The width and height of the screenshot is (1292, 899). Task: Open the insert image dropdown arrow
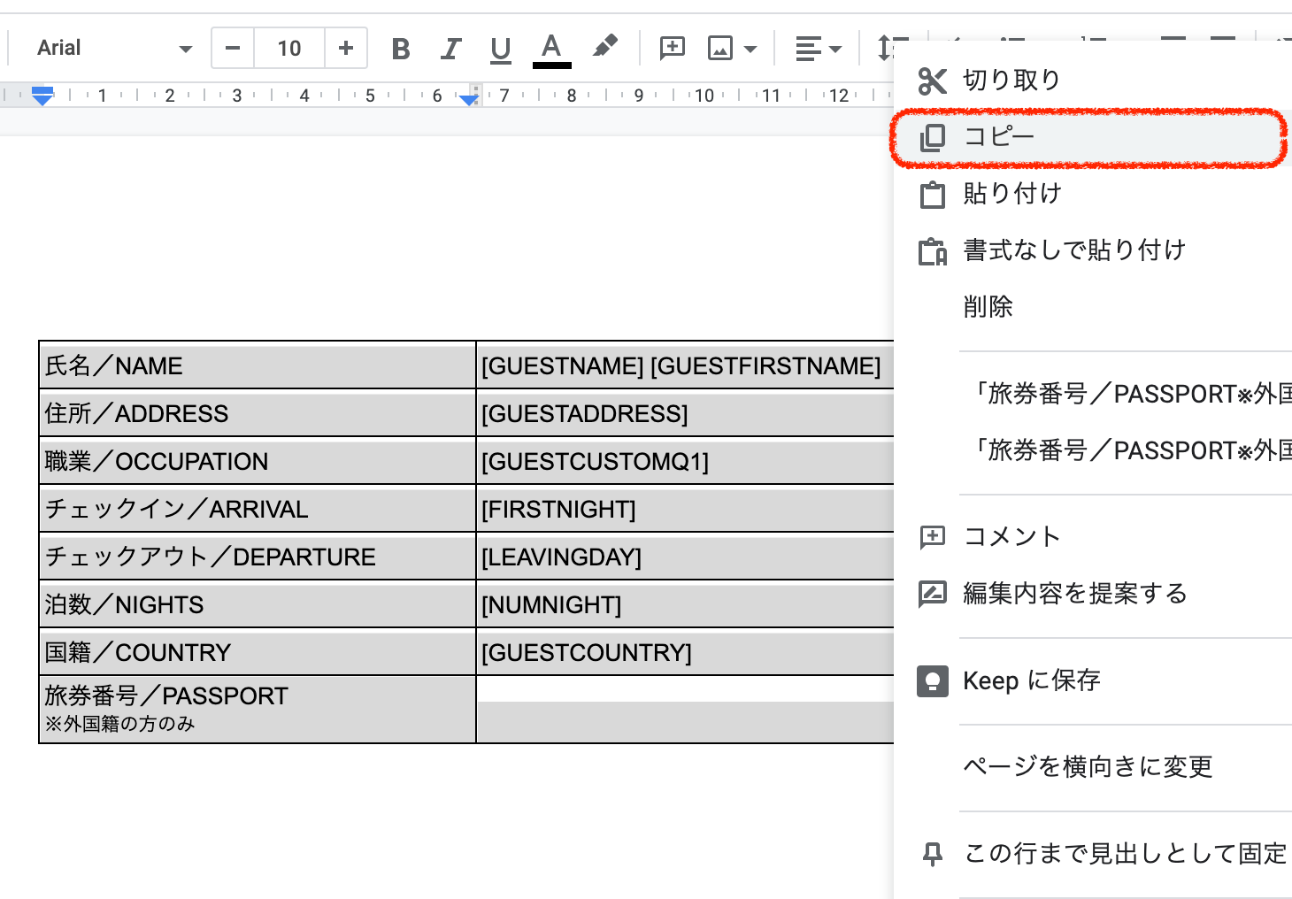[x=750, y=49]
